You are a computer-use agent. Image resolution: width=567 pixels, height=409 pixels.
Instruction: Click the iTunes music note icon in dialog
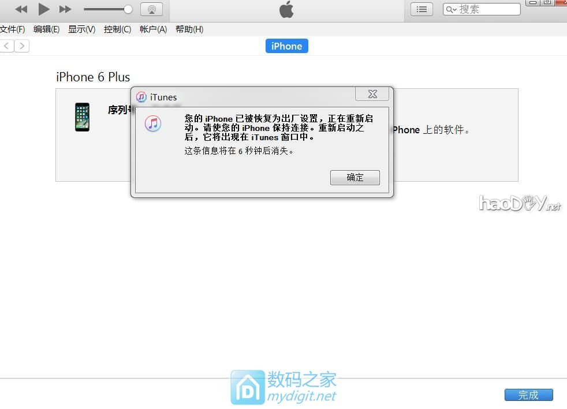[153, 123]
